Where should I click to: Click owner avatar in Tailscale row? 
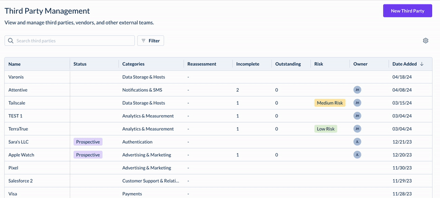click(357, 103)
